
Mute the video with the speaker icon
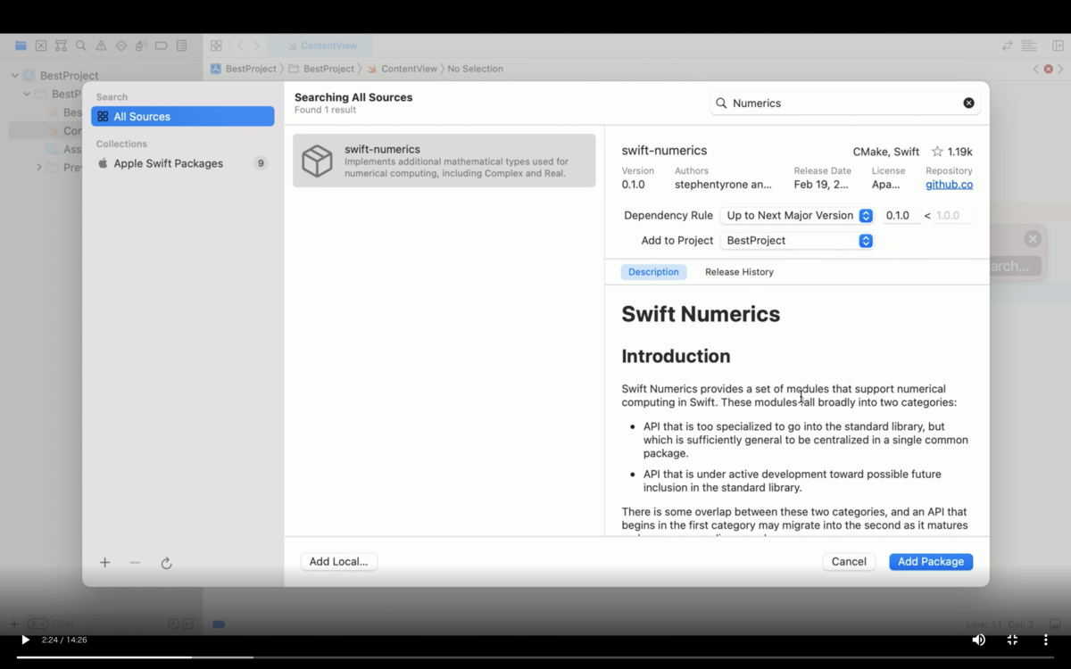(x=978, y=640)
